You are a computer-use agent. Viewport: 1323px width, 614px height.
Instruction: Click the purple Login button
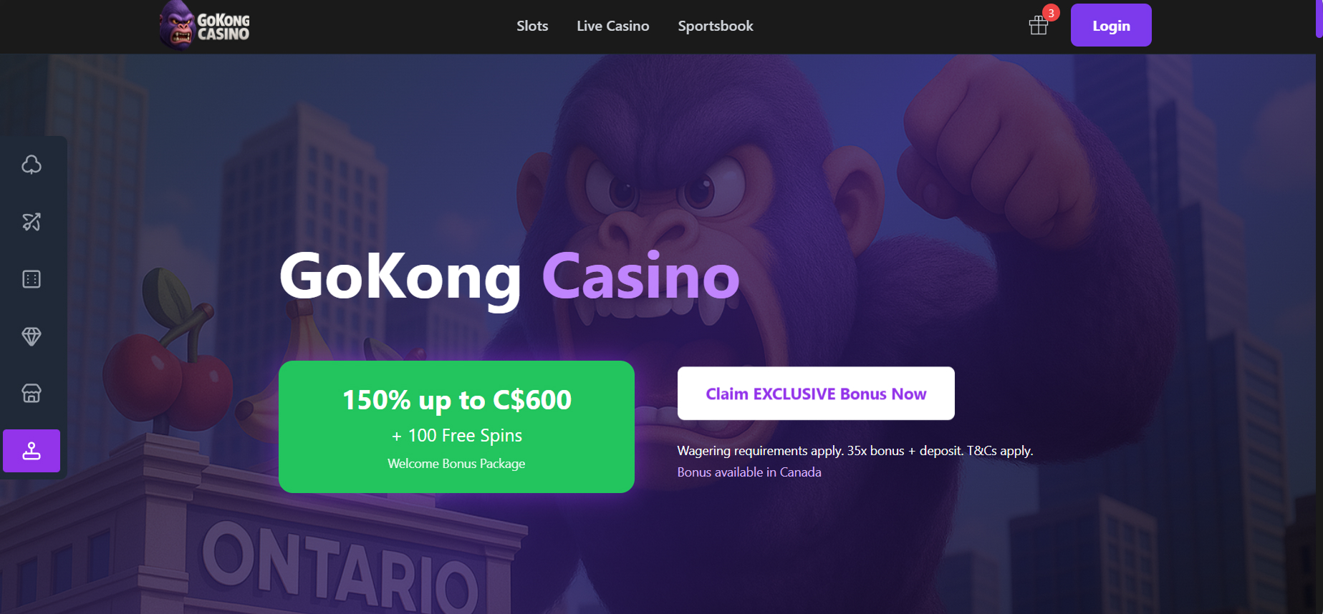[1111, 25]
